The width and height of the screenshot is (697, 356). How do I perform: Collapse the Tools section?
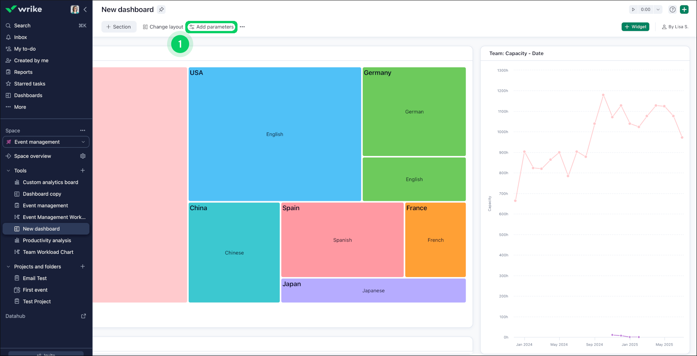(x=9, y=171)
